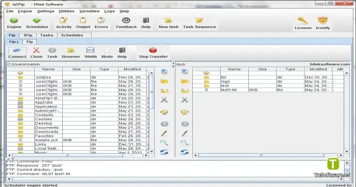Click the Iconify shield icon

(323, 21)
